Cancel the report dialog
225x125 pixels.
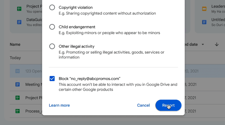pos(143,105)
